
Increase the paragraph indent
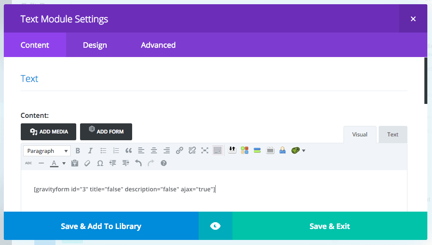(126, 163)
